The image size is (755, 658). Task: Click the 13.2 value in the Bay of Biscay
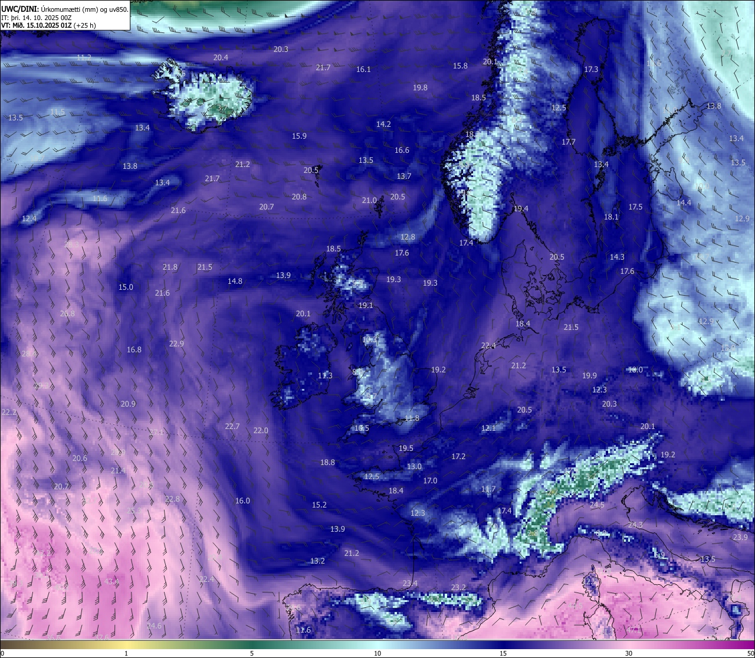(x=317, y=561)
